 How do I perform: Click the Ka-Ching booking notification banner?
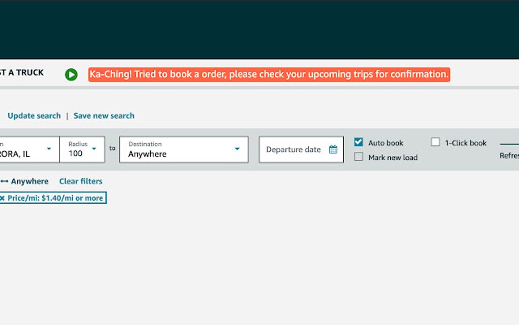coord(269,74)
